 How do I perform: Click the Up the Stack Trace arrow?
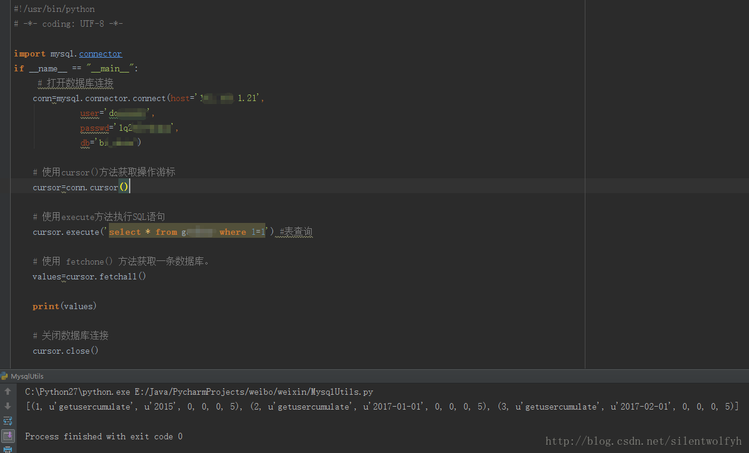click(x=8, y=391)
